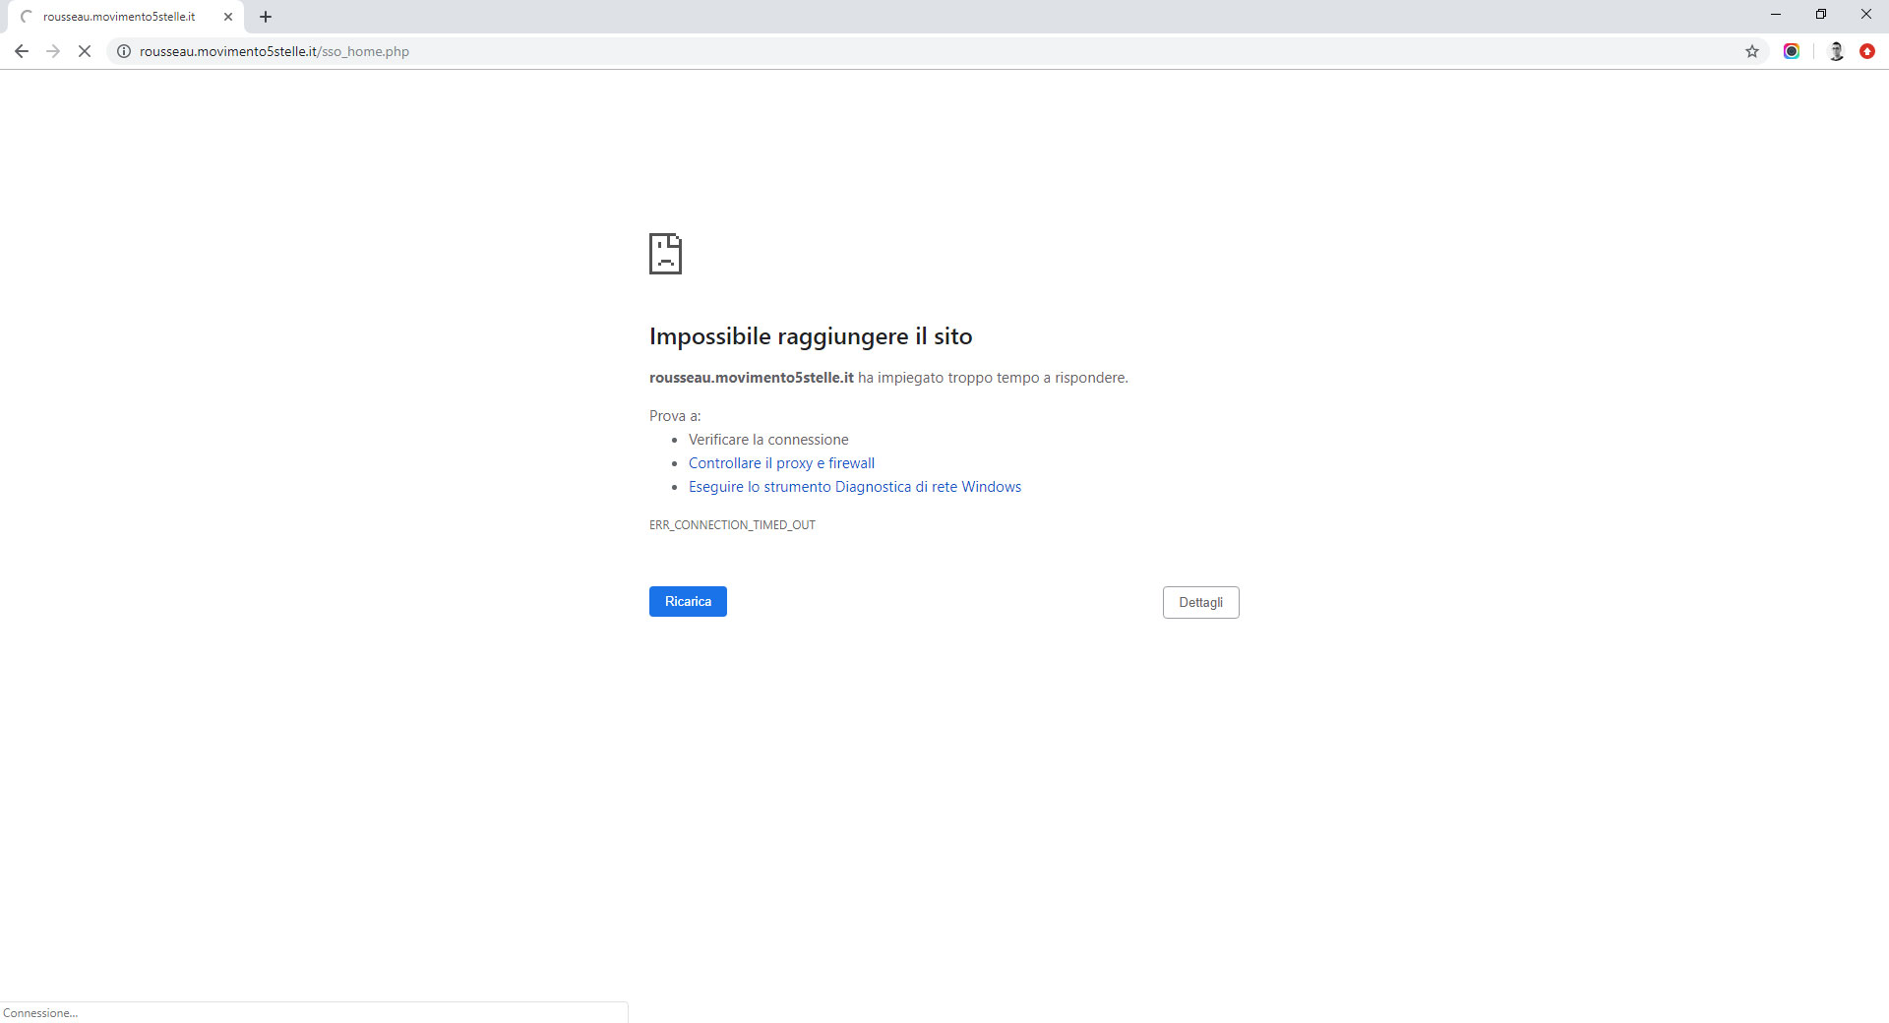Open 'Controllare il proxy e firewall' link
Screen dimensions: 1889x1023
pos(781,463)
